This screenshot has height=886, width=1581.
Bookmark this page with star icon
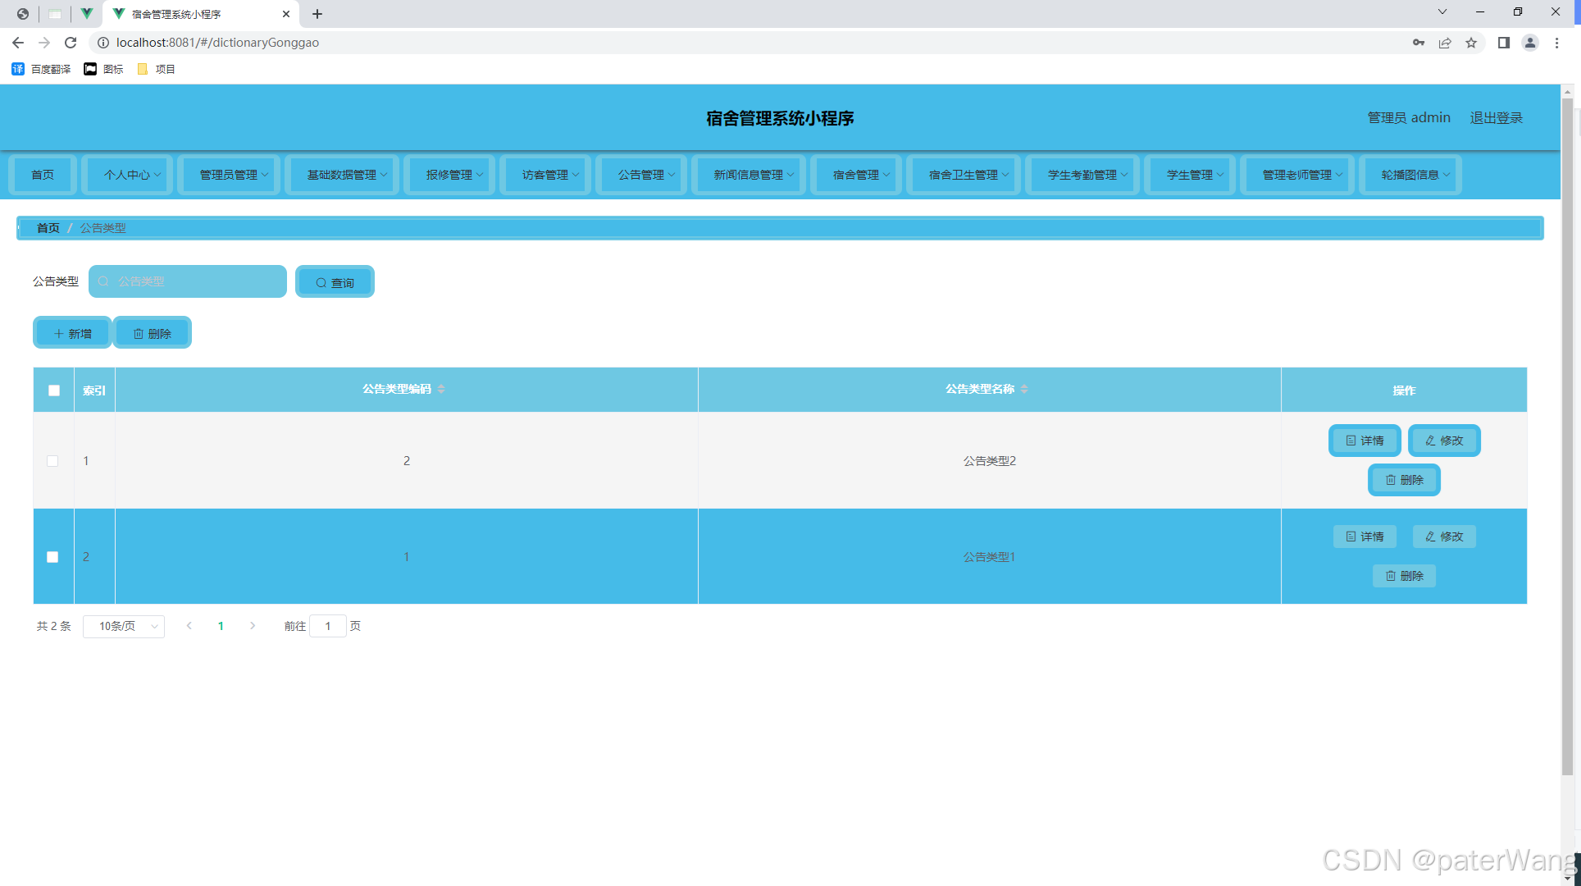1471,43
